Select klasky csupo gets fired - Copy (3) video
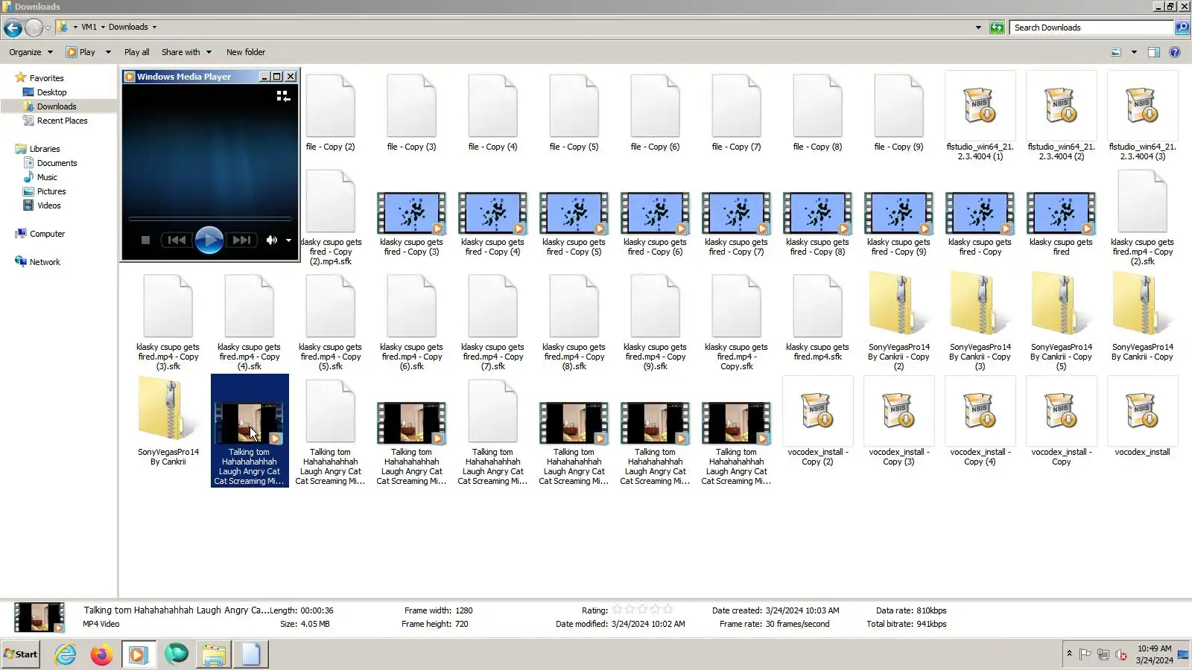Image resolution: width=1192 pixels, height=670 pixels. [x=412, y=213]
